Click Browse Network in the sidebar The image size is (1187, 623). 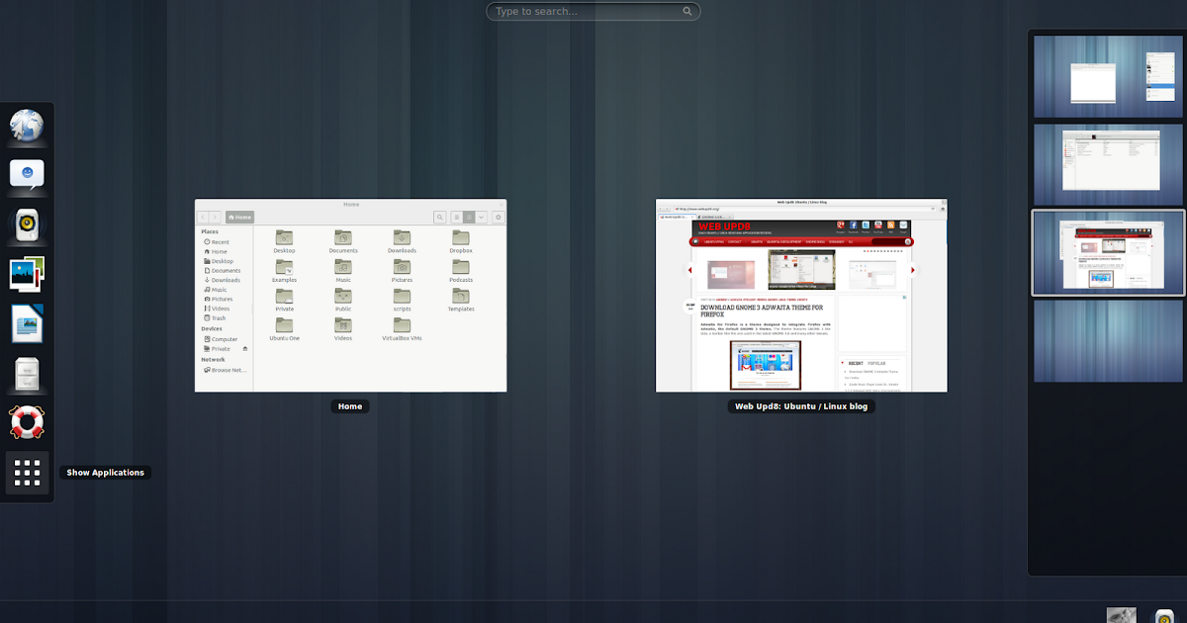[227, 370]
